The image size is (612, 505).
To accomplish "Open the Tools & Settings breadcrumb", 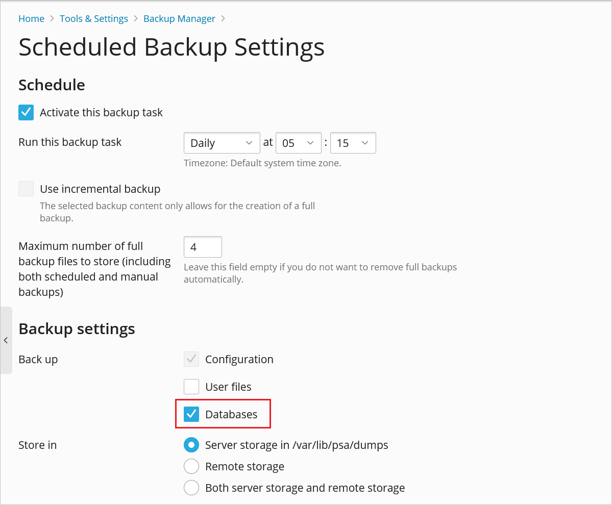I will (x=94, y=19).
